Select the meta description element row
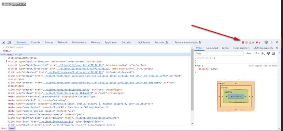Viewport: 283px width, 131px height. click(95, 107)
